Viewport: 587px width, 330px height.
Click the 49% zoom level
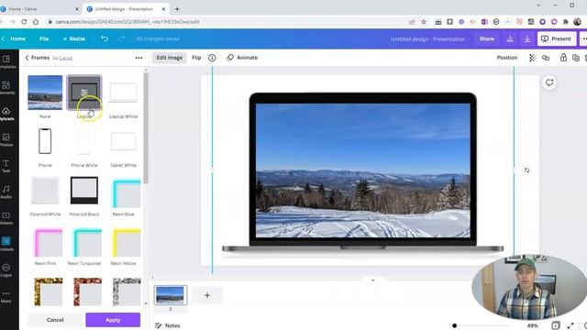532,325
